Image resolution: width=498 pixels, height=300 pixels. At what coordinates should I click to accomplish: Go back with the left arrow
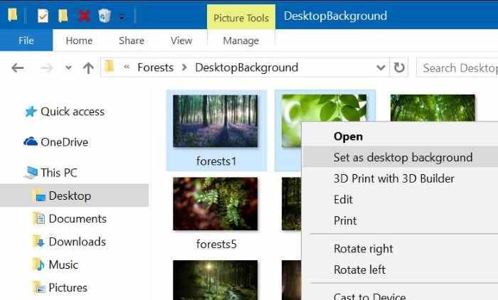pos(18,68)
